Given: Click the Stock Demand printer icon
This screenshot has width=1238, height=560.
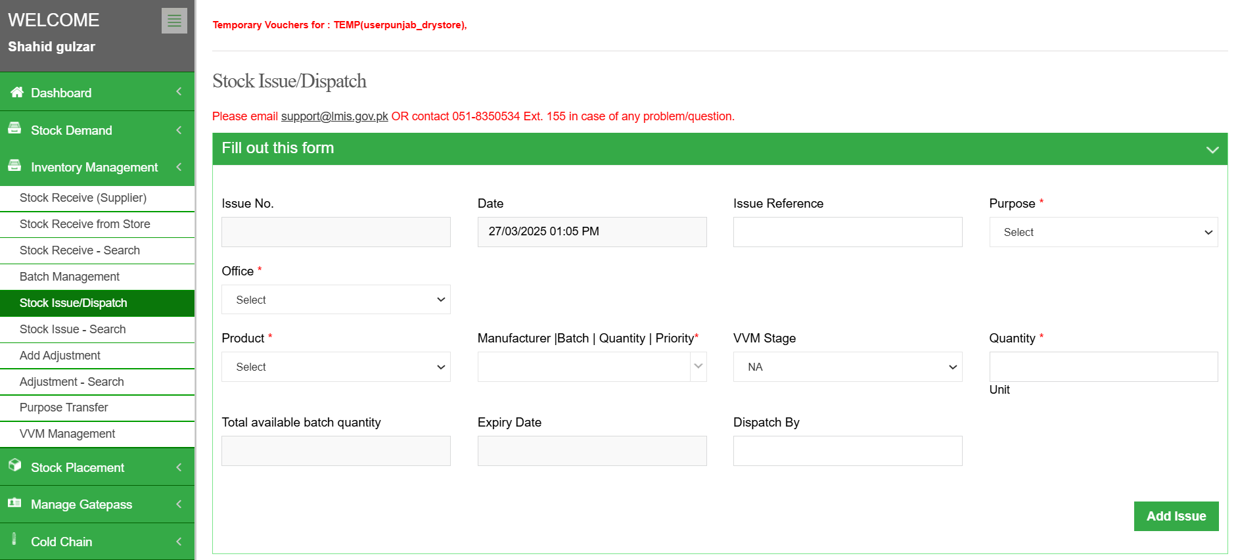Looking at the screenshot, I should 14,129.
